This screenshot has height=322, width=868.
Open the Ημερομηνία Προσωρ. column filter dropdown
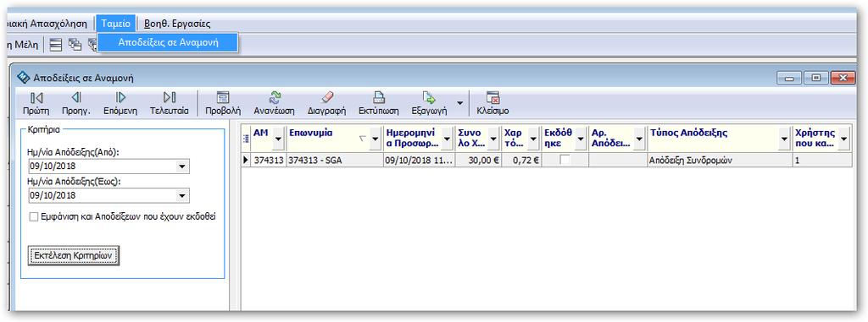point(448,139)
